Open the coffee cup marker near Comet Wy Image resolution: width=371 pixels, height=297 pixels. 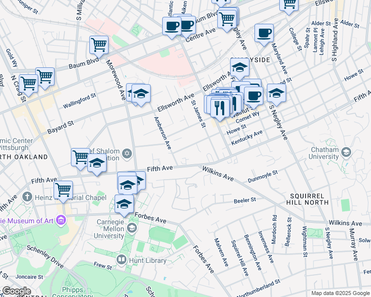click(253, 97)
